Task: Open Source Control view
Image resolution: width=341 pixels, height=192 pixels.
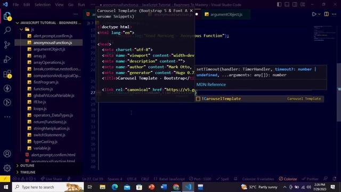Action: pyautogui.click(x=7, y=45)
